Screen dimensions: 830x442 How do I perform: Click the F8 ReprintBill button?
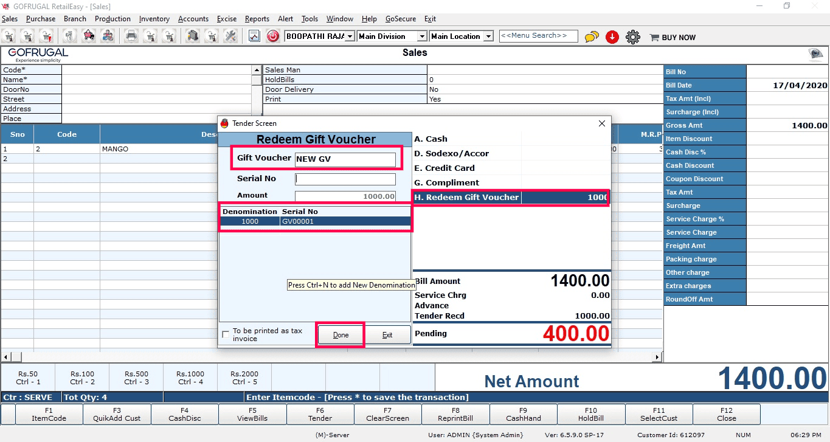tap(455, 414)
